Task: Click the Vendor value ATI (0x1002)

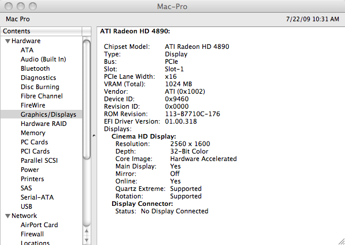Action: click(185, 91)
